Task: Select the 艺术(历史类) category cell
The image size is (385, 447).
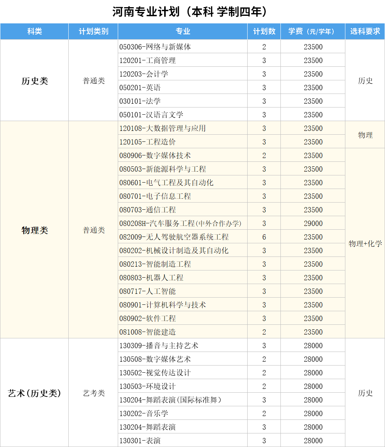Action: (34, 393)
